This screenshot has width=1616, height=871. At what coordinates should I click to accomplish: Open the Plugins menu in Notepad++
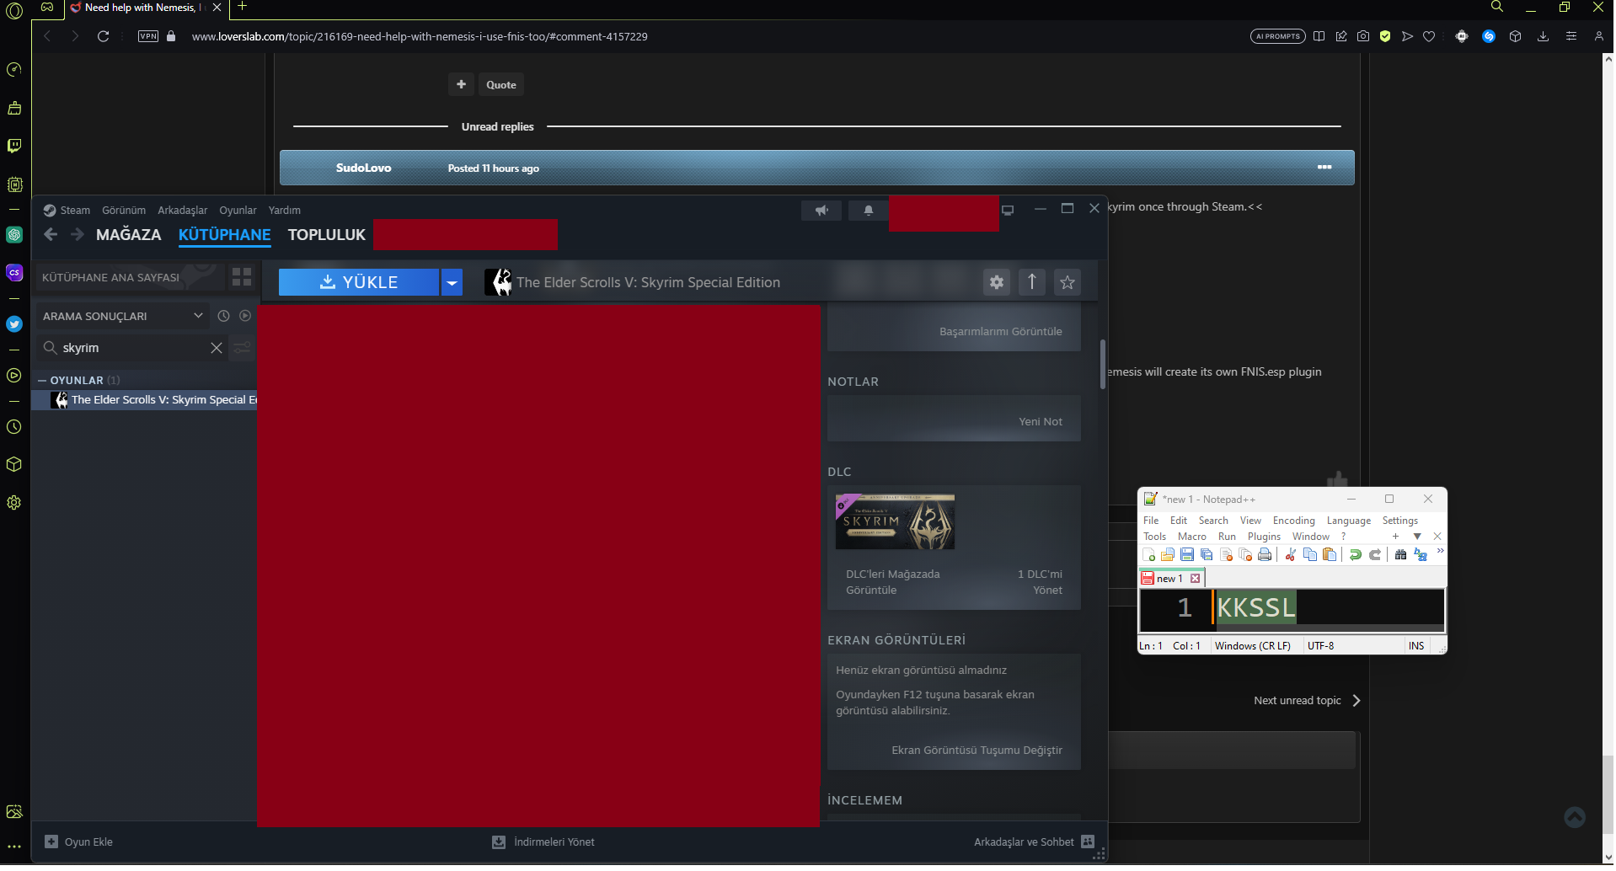click(1264, 537)
